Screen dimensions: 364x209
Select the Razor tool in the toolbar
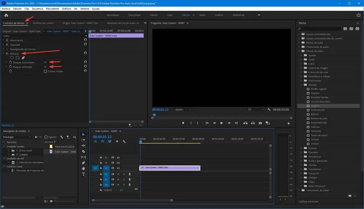[x=83, y=151]
